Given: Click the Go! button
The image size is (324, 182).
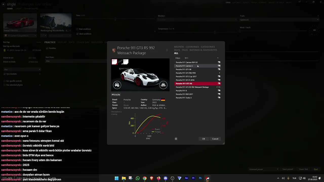Looking at the screenshot, I should click(316, 169).
